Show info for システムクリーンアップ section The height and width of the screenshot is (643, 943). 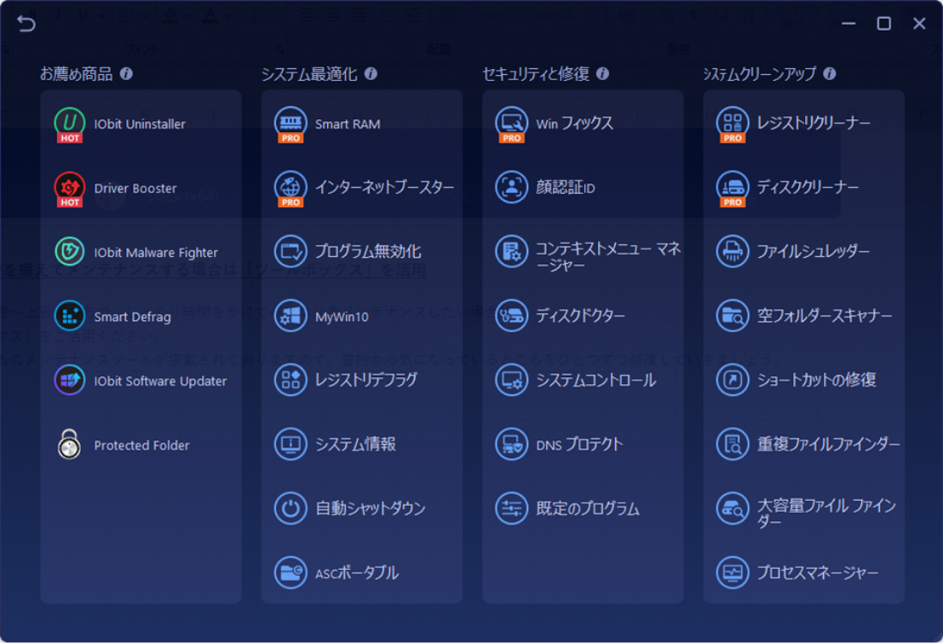(x=830, y=73)
